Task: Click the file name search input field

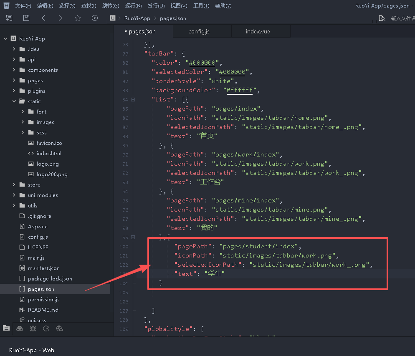Action: coord(402,18)
